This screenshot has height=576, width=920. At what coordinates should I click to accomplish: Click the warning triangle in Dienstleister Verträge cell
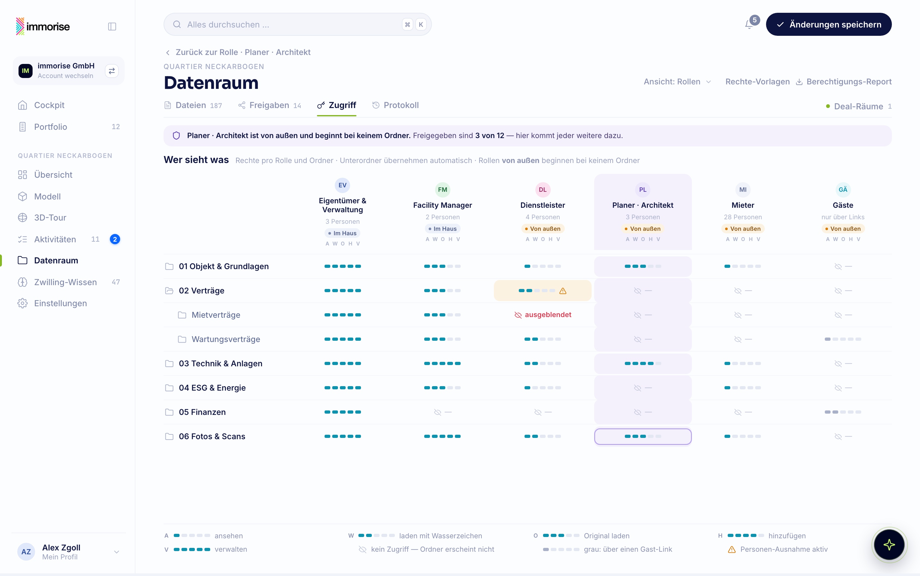[x=563, y=291]
